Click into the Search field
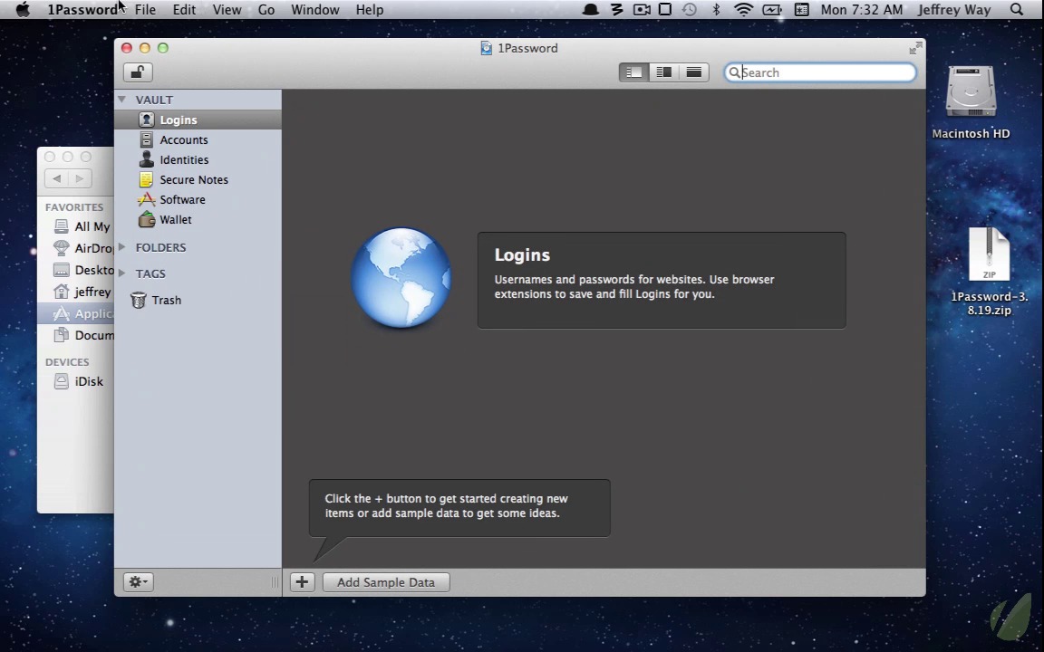 [820, 72]
